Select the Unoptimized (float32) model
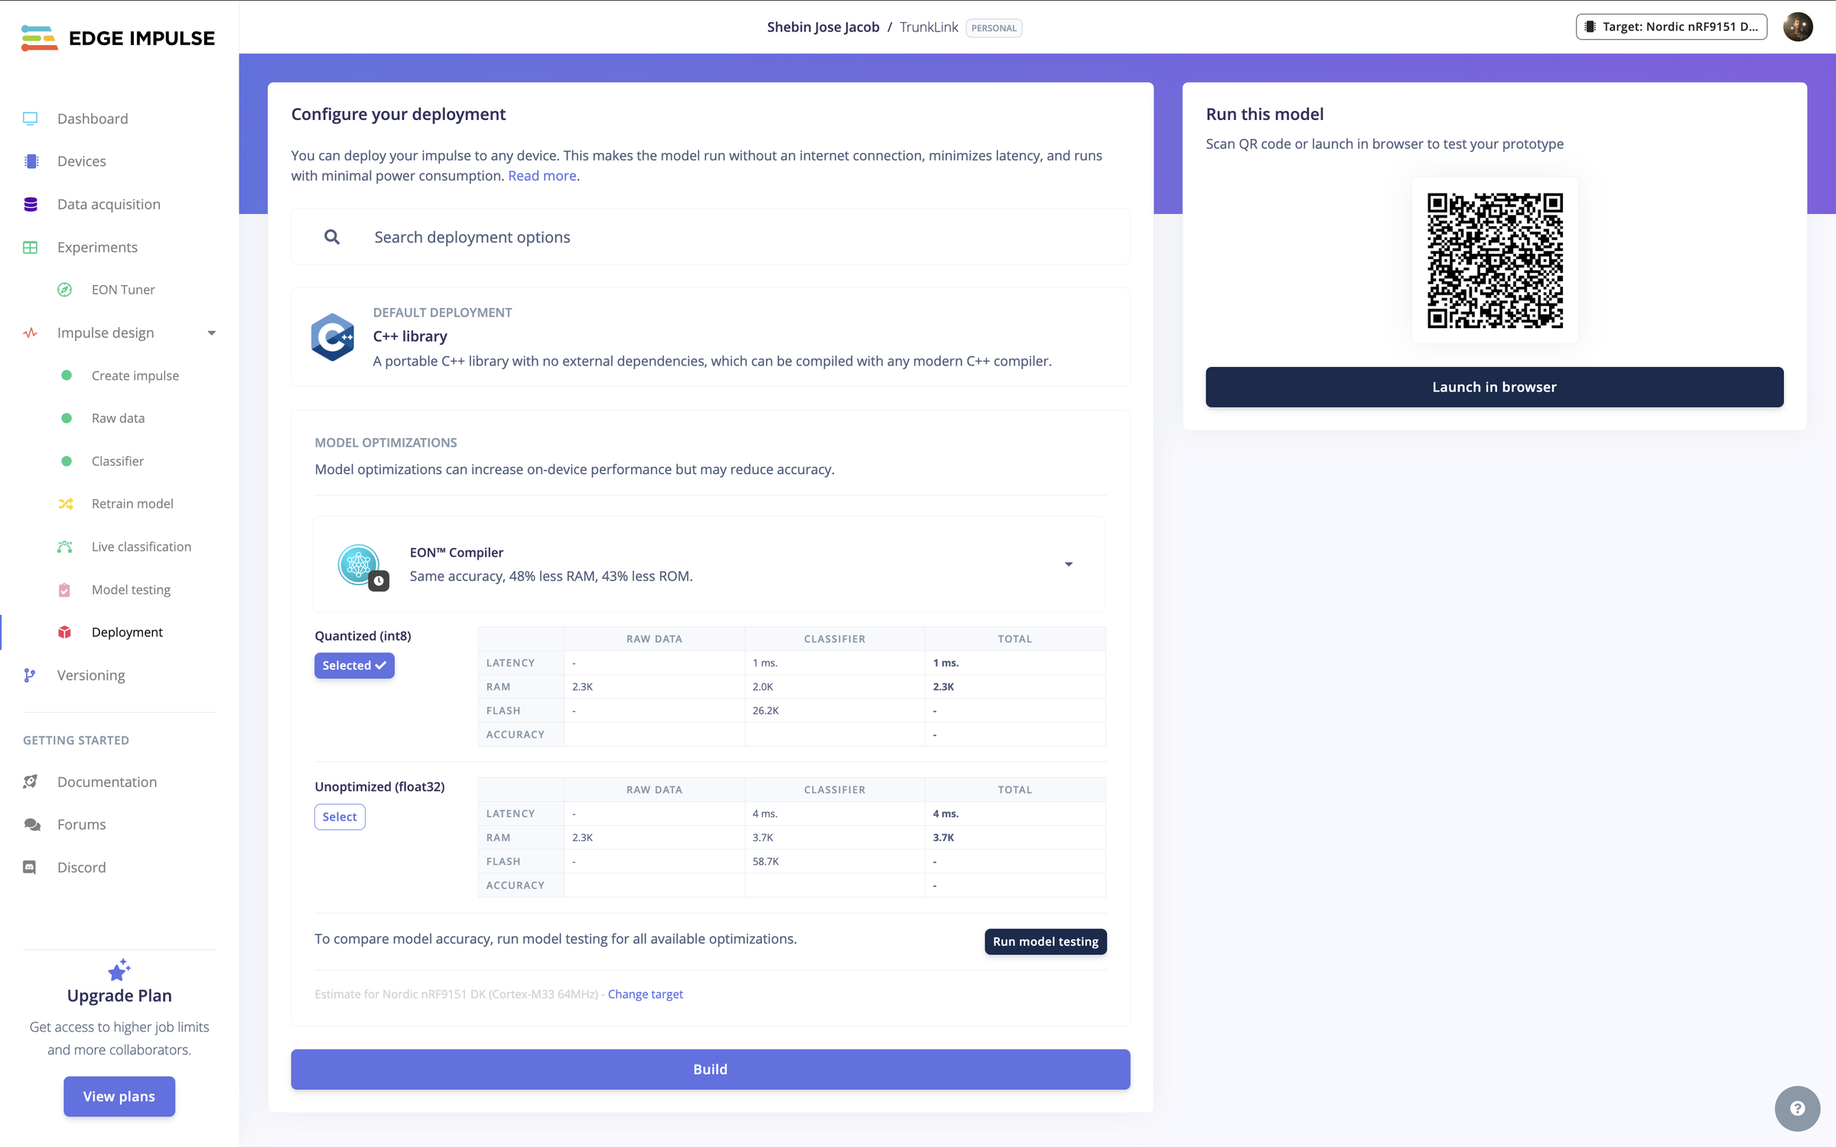Viewport: 1836px width, 1147px height. (x=340, y=817)
